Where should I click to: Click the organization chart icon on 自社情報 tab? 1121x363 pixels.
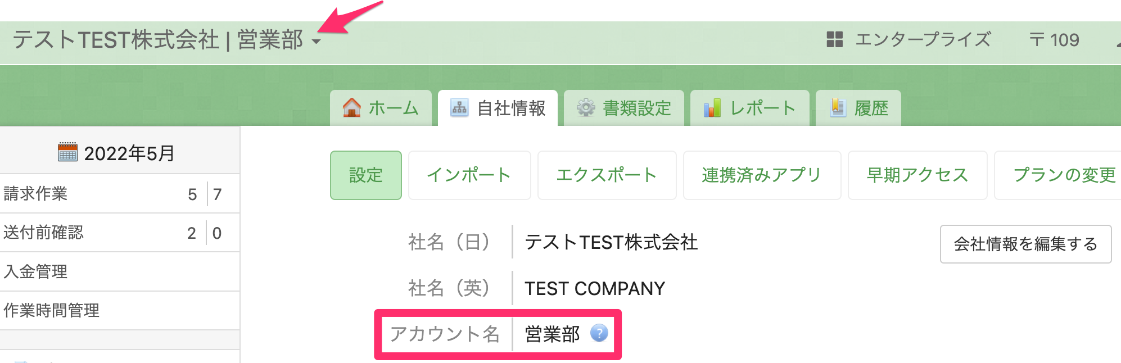(x=459, y=108)
